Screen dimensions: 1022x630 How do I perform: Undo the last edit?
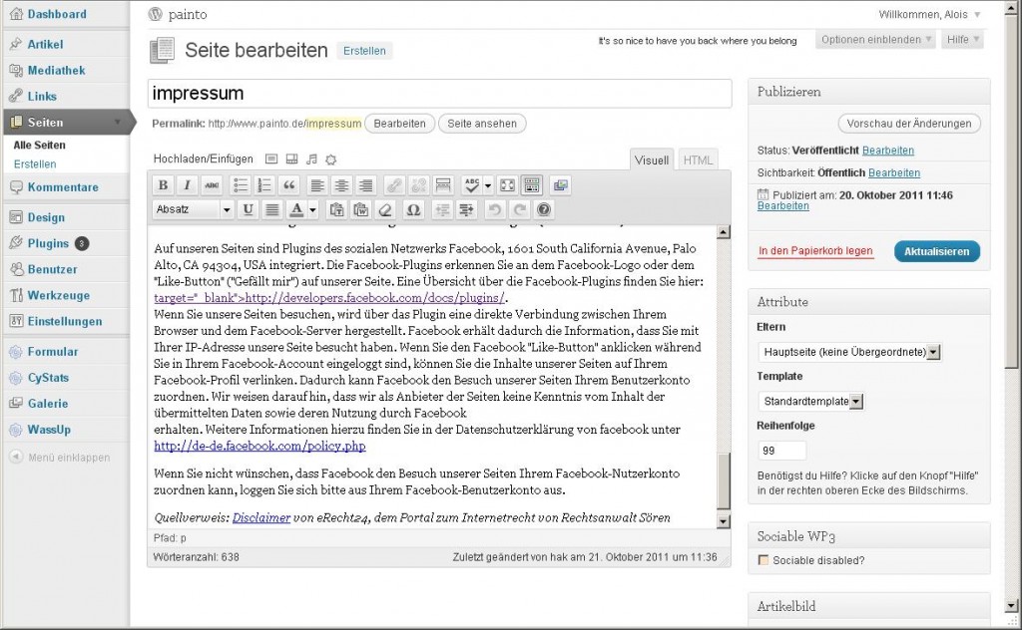click(x=495, y=209)
